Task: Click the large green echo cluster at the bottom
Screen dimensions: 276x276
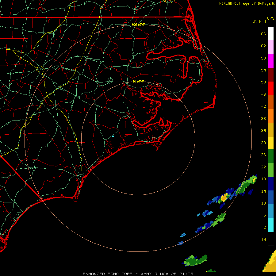Action: tap(195, 260)
